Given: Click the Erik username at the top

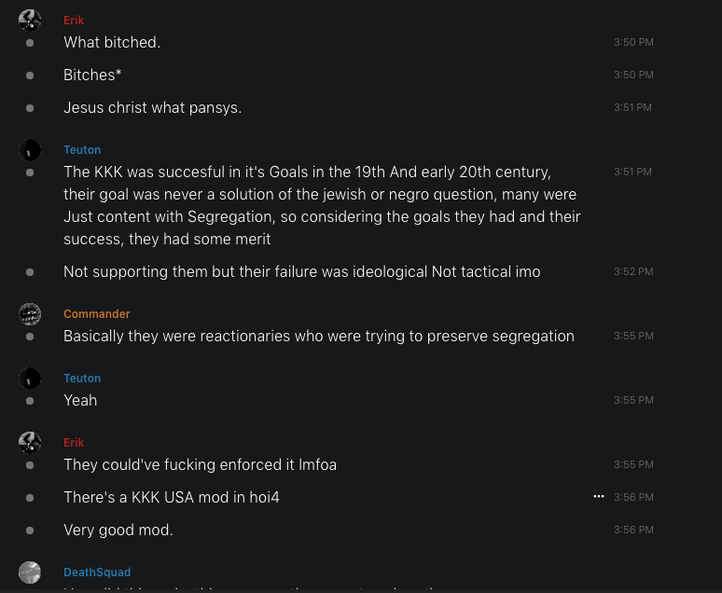Looking at the screenshot, I should 74,21.
